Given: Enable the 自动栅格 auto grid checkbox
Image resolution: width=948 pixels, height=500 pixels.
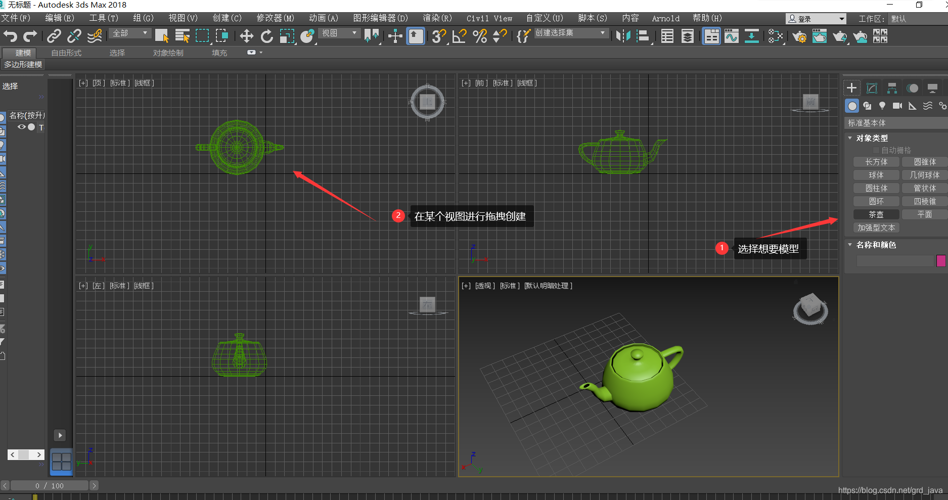Looking at the screenshot, I should 876,150.
